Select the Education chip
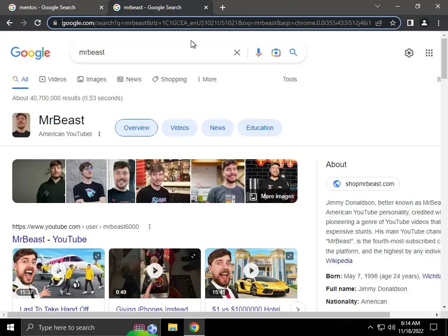The image size is (448, 336). coord(260,128)
